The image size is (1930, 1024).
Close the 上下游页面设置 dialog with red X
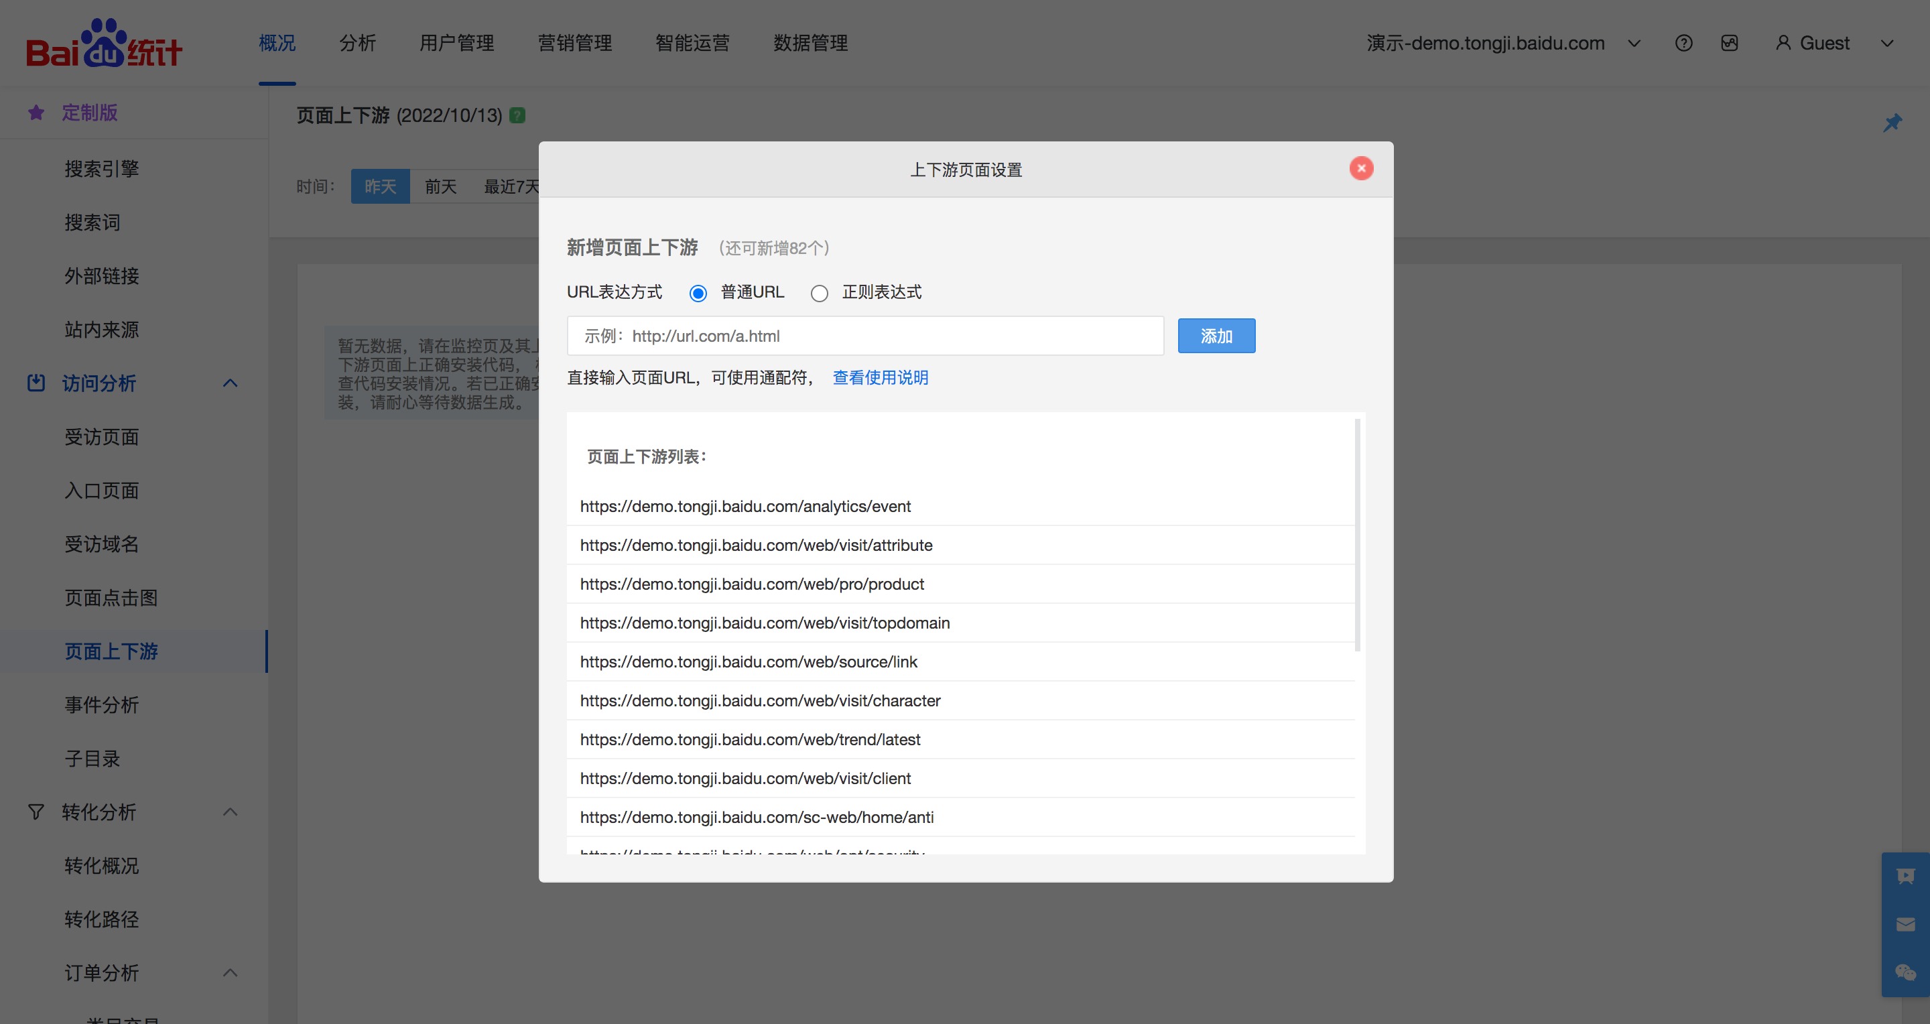point(1361,168)
